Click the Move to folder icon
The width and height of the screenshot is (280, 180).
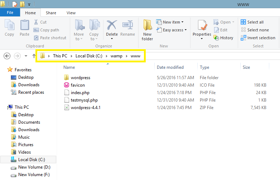(x=79, y=25)
